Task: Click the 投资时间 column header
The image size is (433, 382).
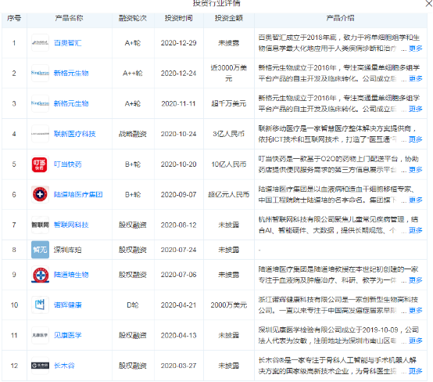Action: click(x=179, y=18)
